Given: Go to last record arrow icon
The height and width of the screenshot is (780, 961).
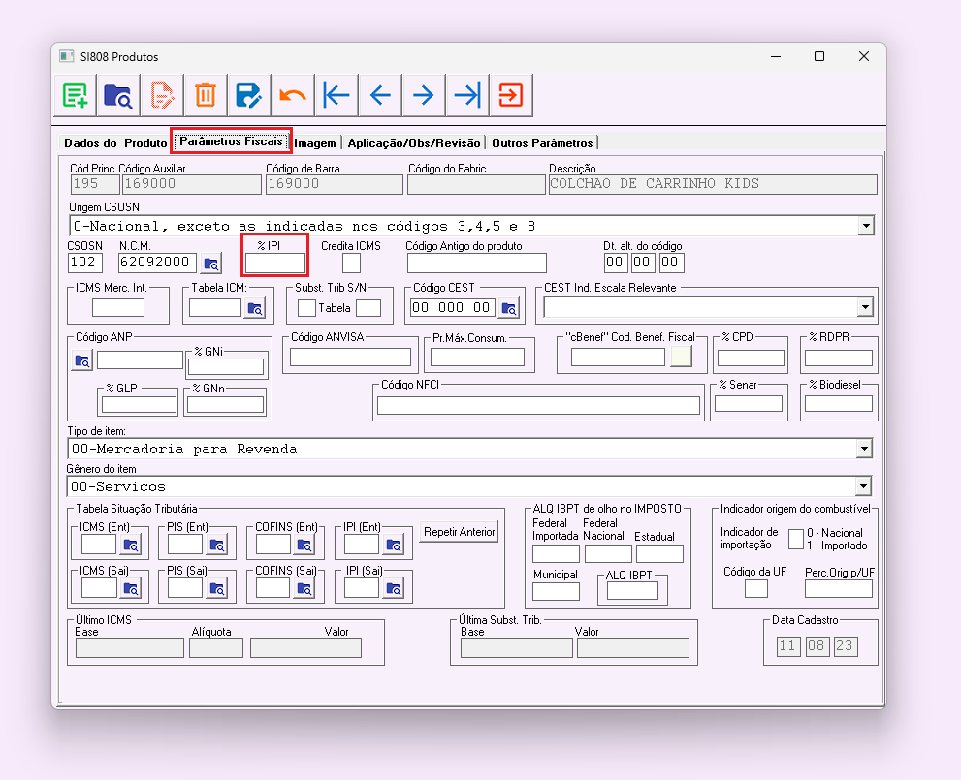Looking at the screenshot, I should click(467, 96).
